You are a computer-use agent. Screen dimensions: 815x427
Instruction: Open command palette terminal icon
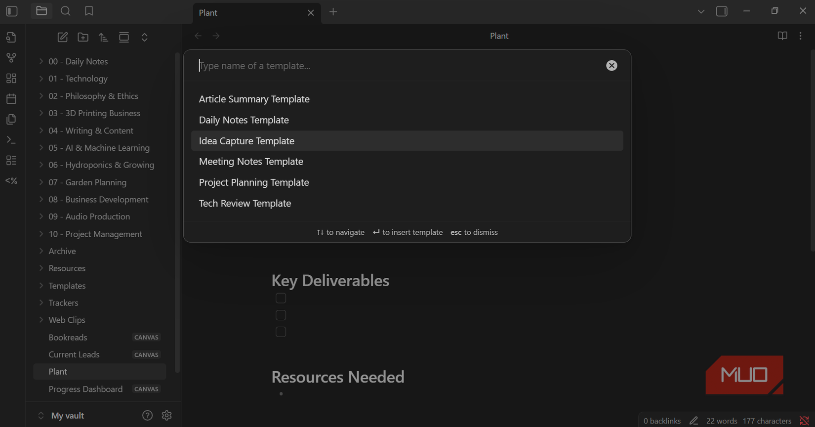(x=11, y=140)
